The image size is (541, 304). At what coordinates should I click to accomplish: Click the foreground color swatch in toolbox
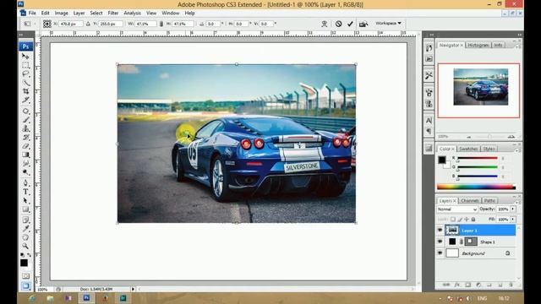(x=24, y=263)
